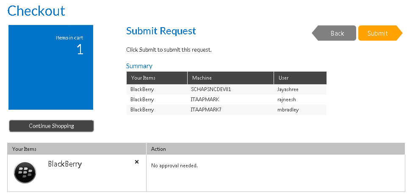Select machine SCHAPSNCDEV01 in the summary

[x=211, y=89]
